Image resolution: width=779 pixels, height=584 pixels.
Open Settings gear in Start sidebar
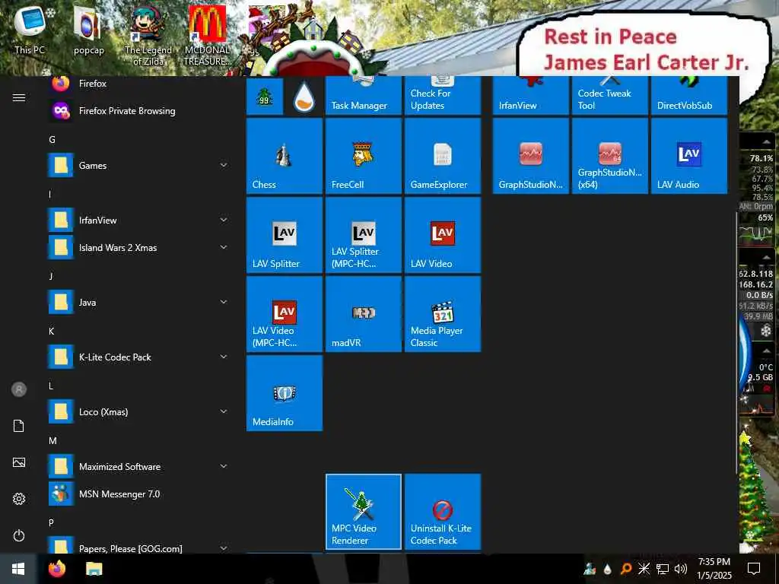pos(19,499)
